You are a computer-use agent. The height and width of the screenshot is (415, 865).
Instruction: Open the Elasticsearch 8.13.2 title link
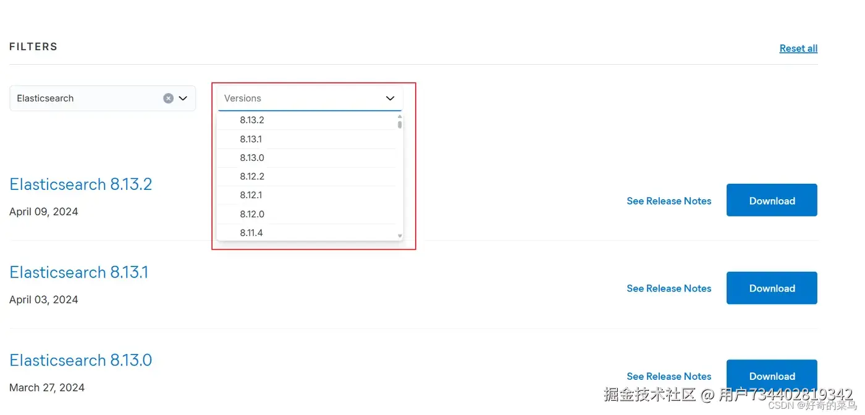81,184
